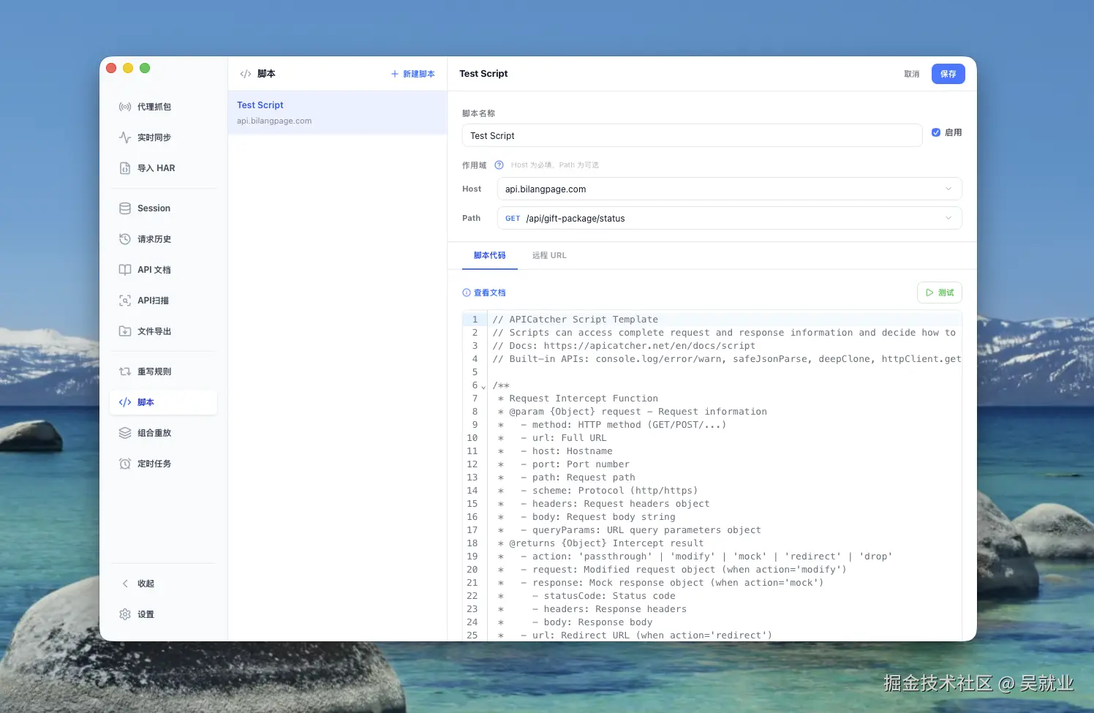Click the 脚本名称 input field
1094x713 pixels.
point(692,135)
